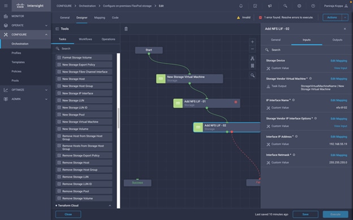Select the Remove Storage Volume task

[84, 198]
